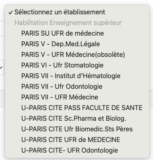Image resolution: width=153 pixels, height=160 pixels.
Task: Pick U-PARIS CITE Sc.Pharma et Biolog.
Action: pyautogui.click(x=77, y=118)
